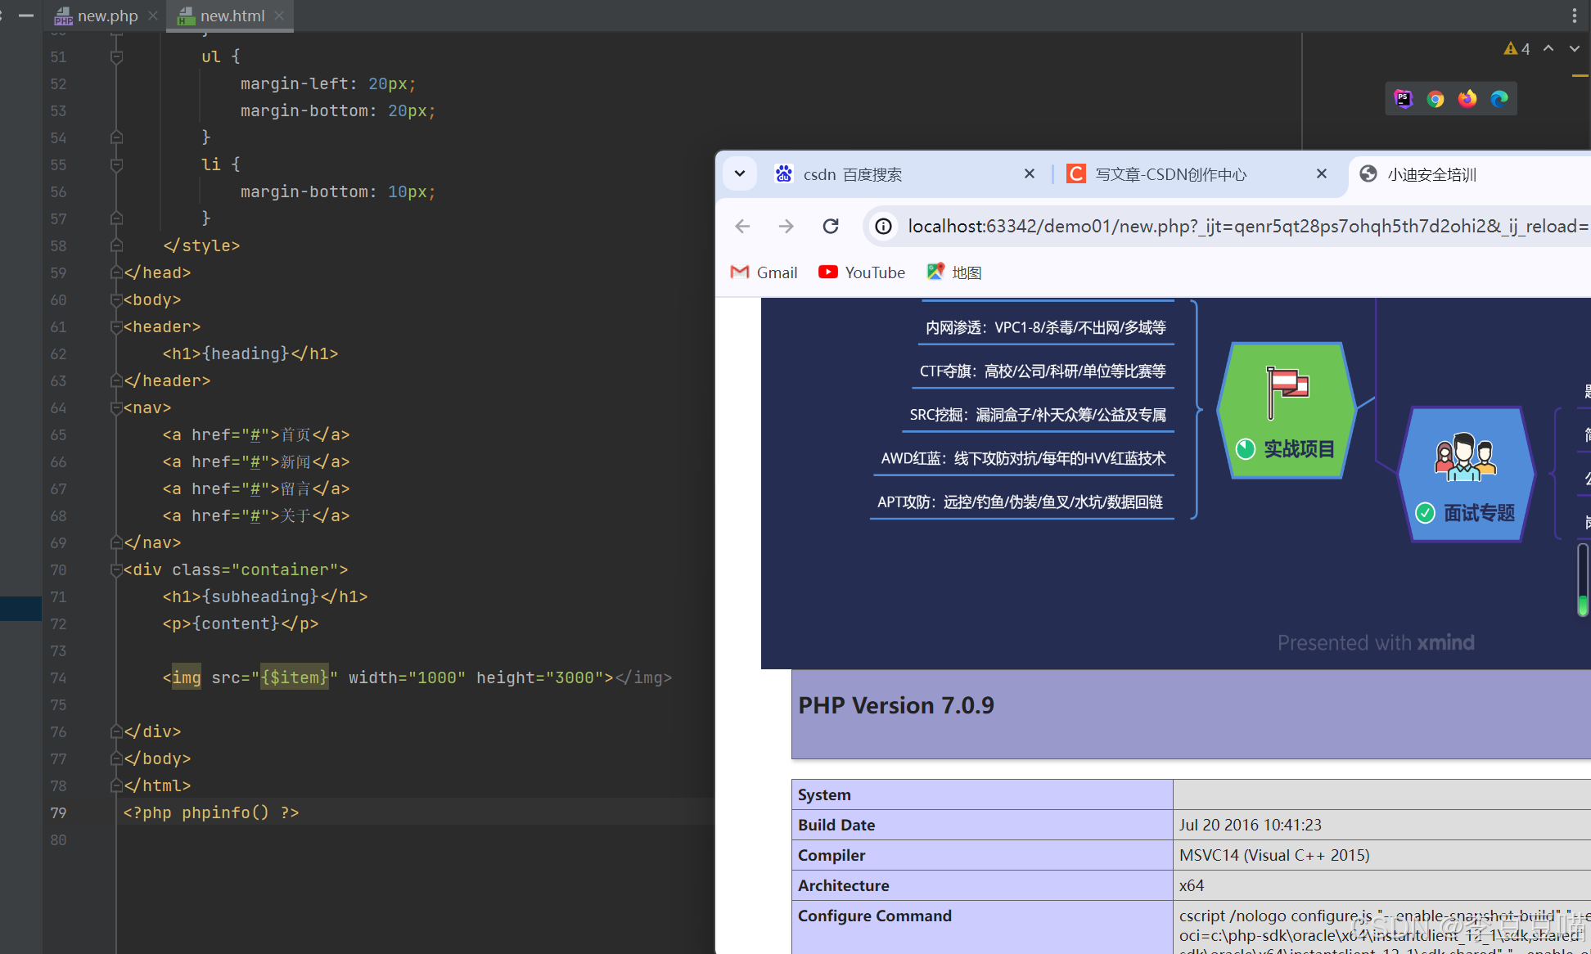
Task: Click the APT攻防 mind map entry
Action: click(1020, 501)
